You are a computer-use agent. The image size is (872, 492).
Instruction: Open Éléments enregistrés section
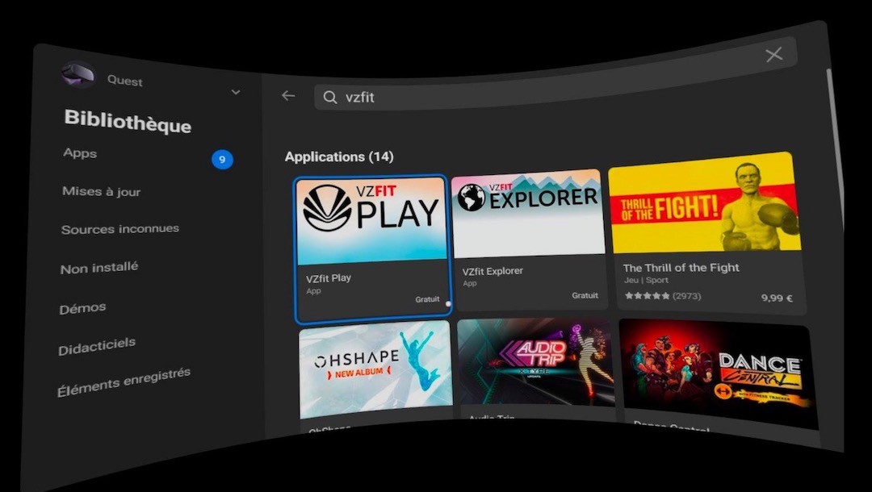point(124,382)
